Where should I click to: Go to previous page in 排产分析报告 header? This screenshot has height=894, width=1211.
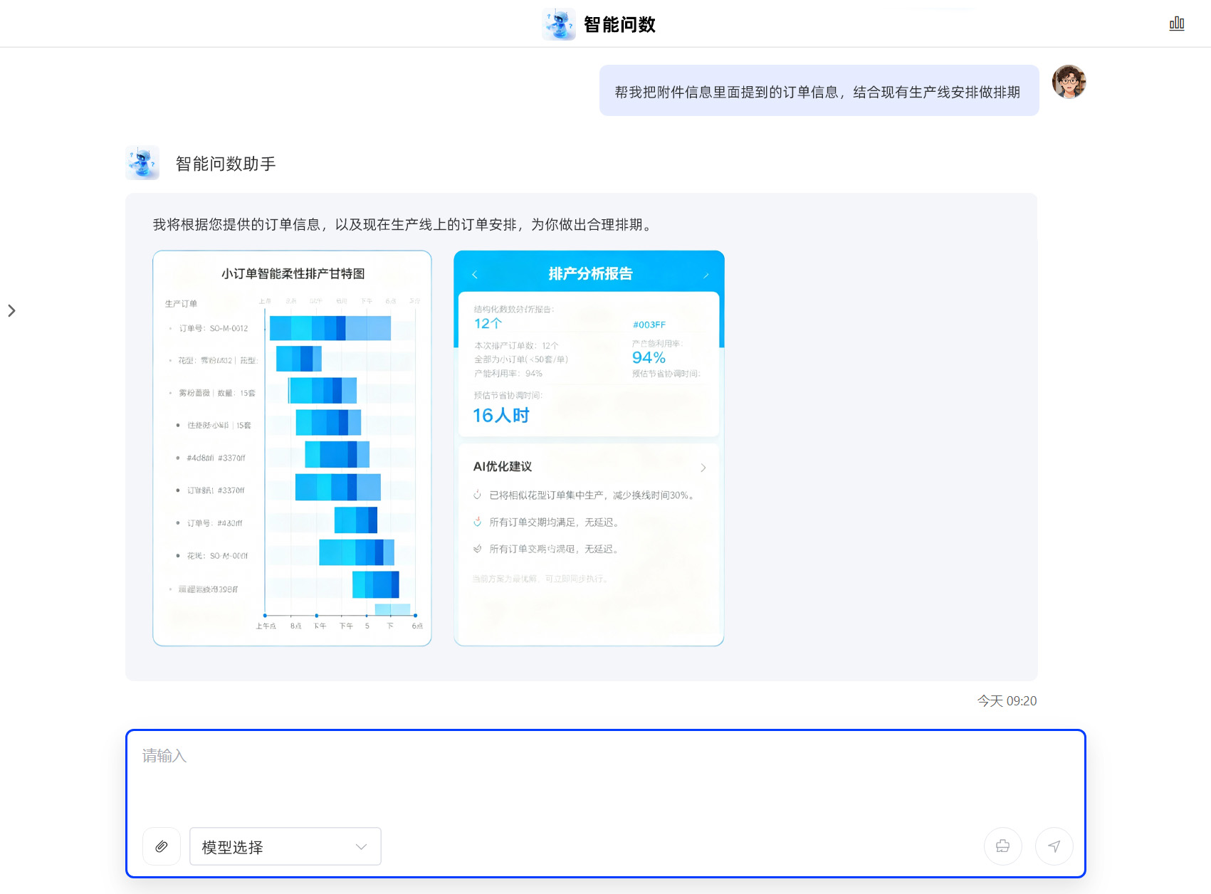(475, 275)
